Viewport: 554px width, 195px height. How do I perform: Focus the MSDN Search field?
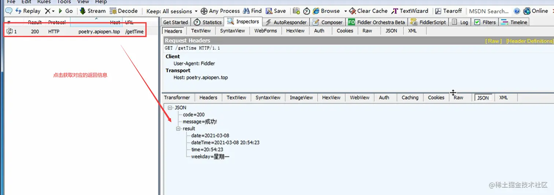(489, 11)
